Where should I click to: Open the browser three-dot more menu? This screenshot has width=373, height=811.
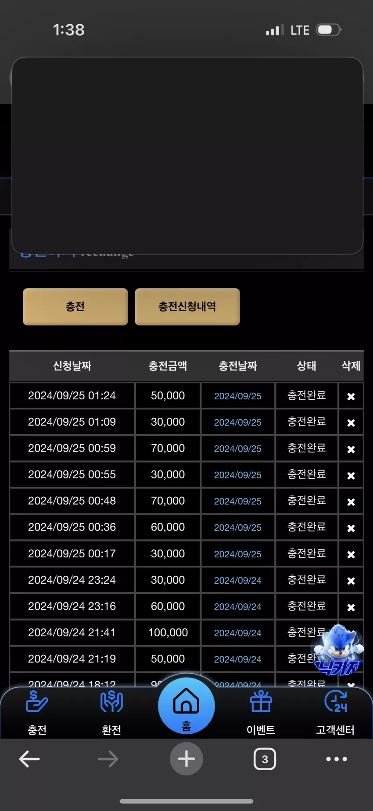[x=337, y=759]
